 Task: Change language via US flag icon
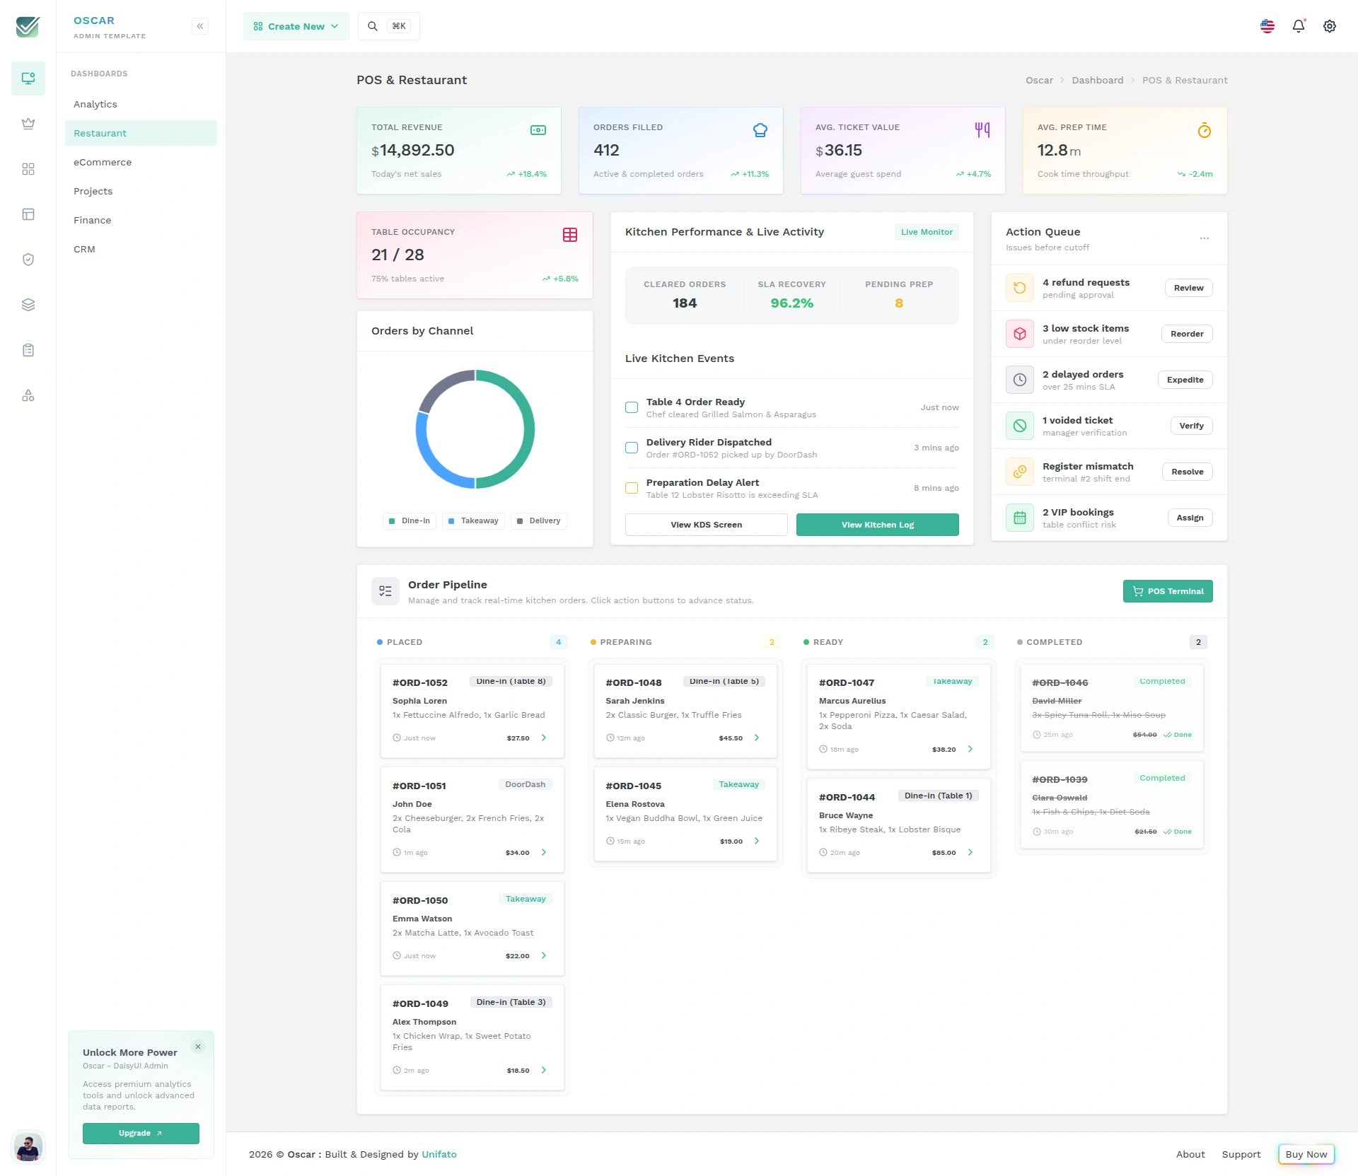tap(1267, 26)
